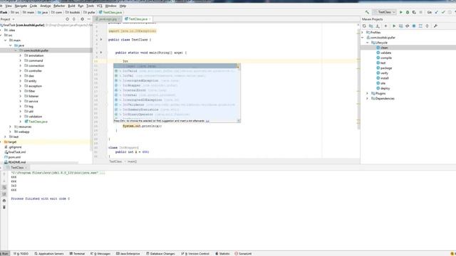Collapse the main folder in project tree
The height and width of the screenshot is (256, 456).
tap(5, 41)
